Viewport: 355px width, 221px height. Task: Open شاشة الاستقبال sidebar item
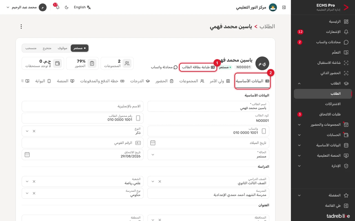(x=323, y=63)
